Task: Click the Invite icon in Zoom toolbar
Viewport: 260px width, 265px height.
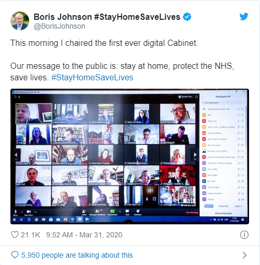Action: (84, 212)
